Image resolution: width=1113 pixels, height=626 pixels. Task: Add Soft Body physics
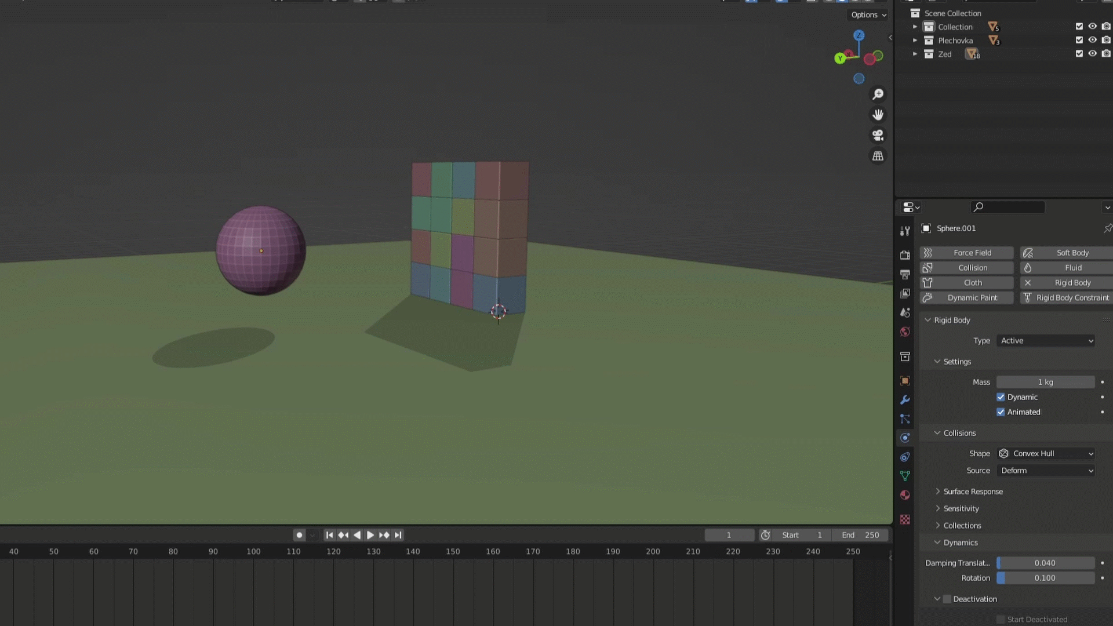click(x=1067, y=253)
